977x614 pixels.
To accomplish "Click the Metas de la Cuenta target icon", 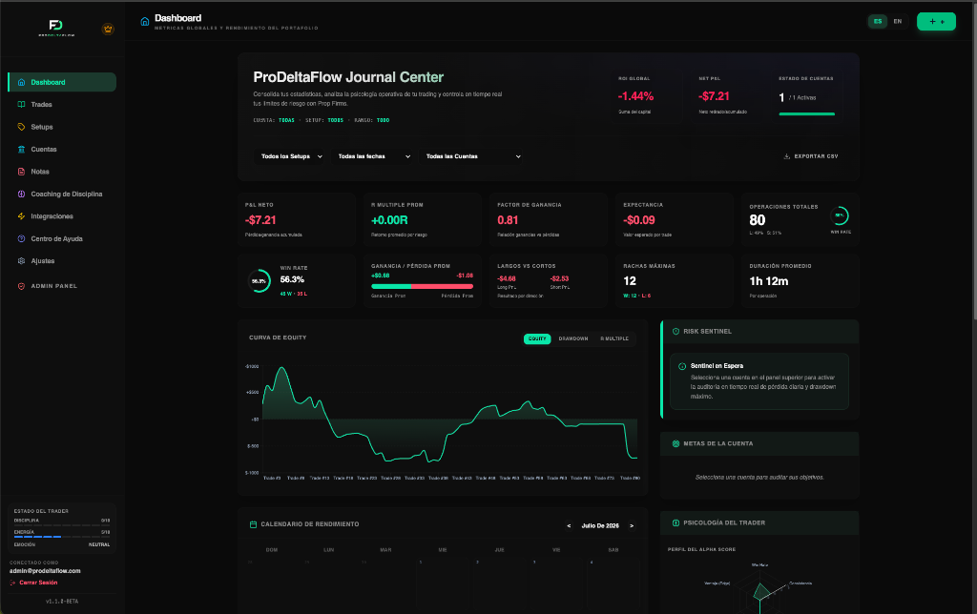I will tap(676, 443).
